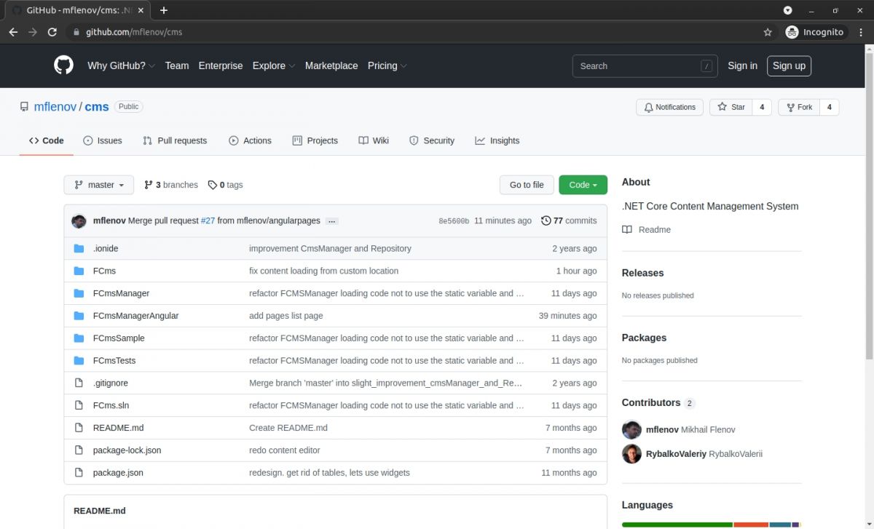Screen dimensions: 874x529
Task: Expand the Pricing menu
Action: click(x=387, y=65)
